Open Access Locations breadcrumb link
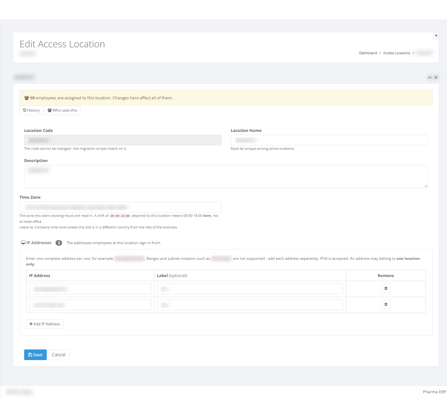The height and width of the screenshot is (398, 447). click(396, 53)
